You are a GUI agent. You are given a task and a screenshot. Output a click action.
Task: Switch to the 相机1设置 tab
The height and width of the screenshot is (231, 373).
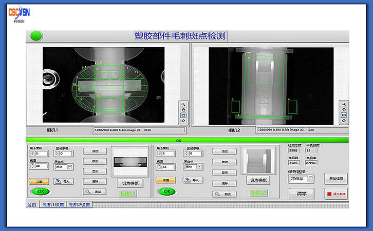click(53, 205)
